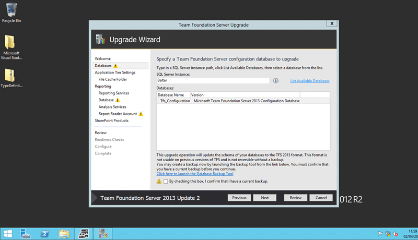Click the Configure wizard step
The image size is (418, 240).
tap(103, 147)
